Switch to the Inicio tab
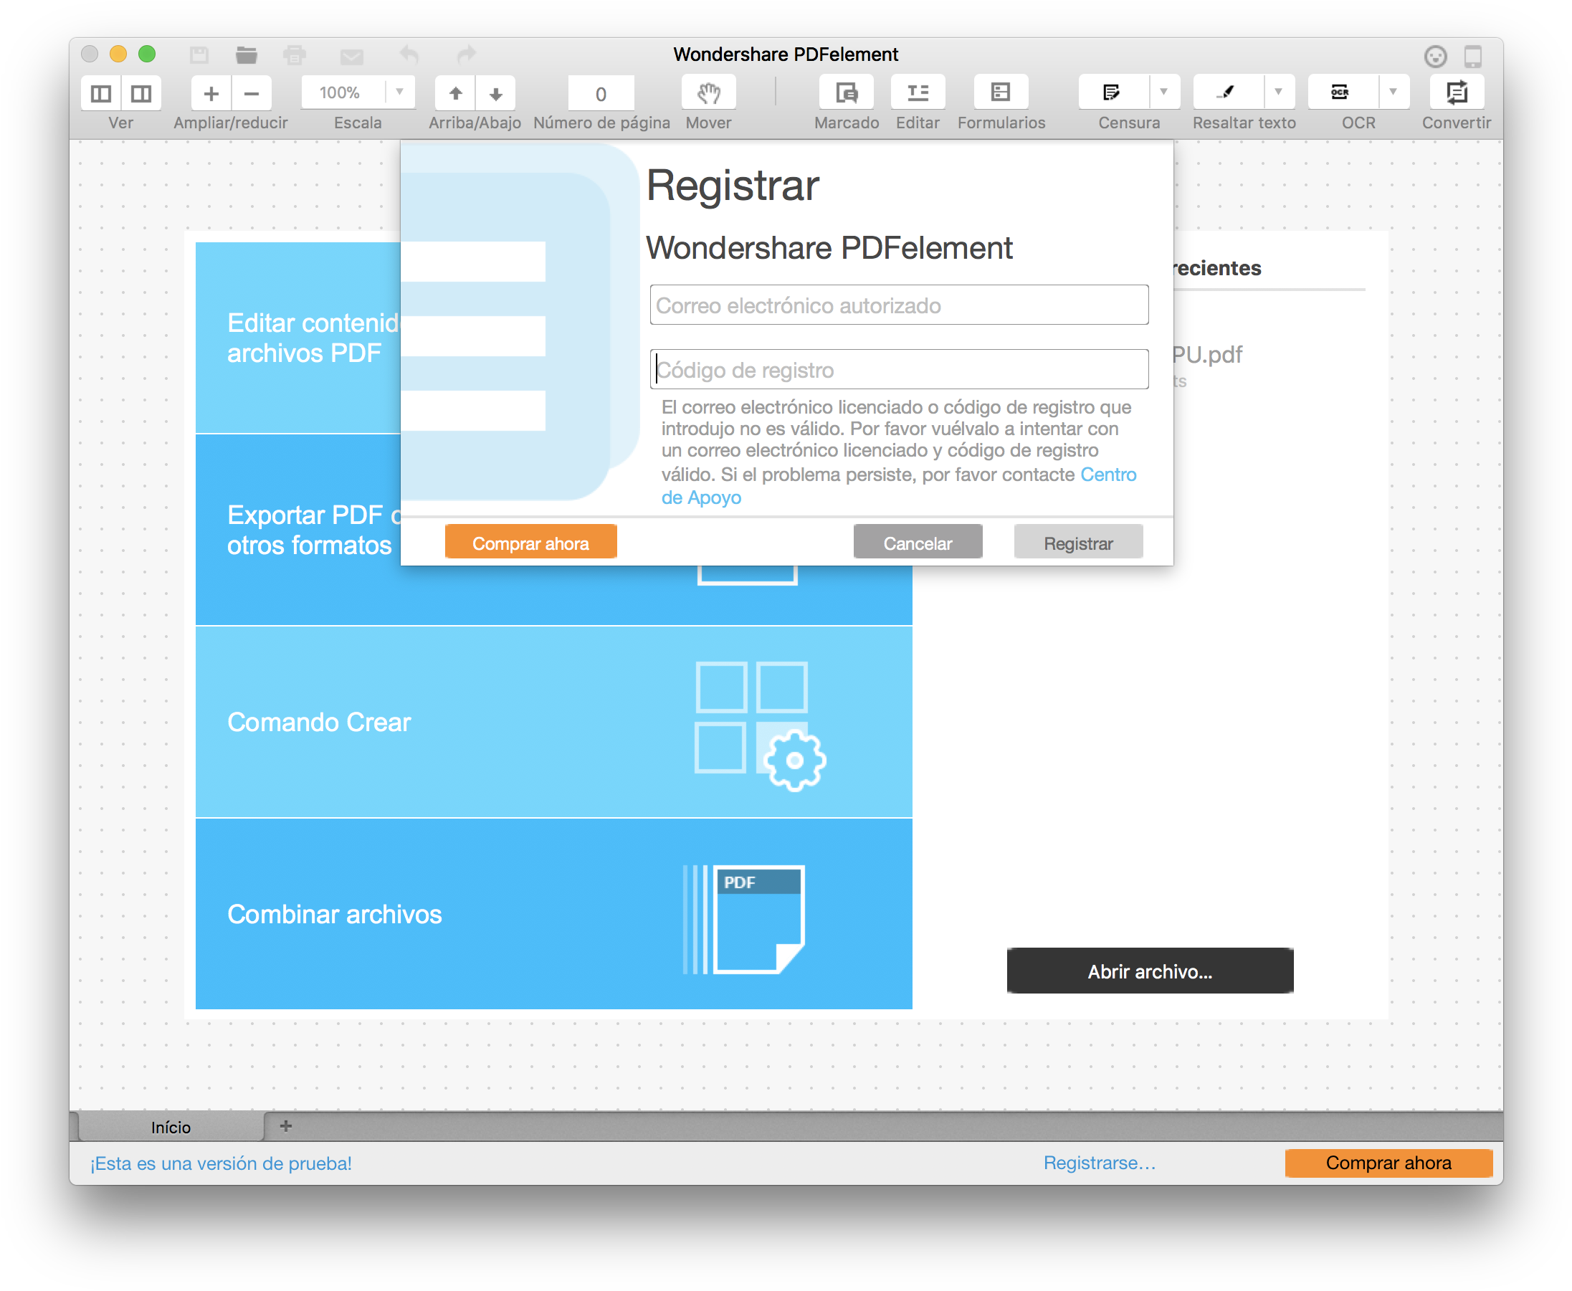Viewport: 1572px width, 1291px height. point(171,1127)
